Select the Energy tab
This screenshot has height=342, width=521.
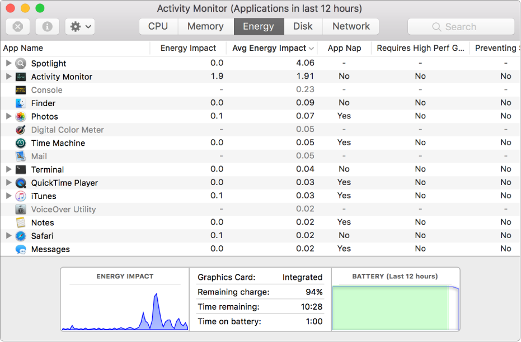click(259, 26)
